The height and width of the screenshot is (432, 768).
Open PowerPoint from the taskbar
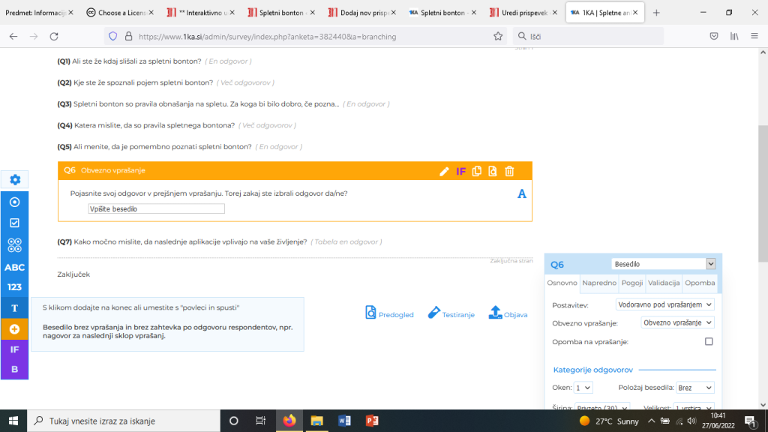point(372,421)
